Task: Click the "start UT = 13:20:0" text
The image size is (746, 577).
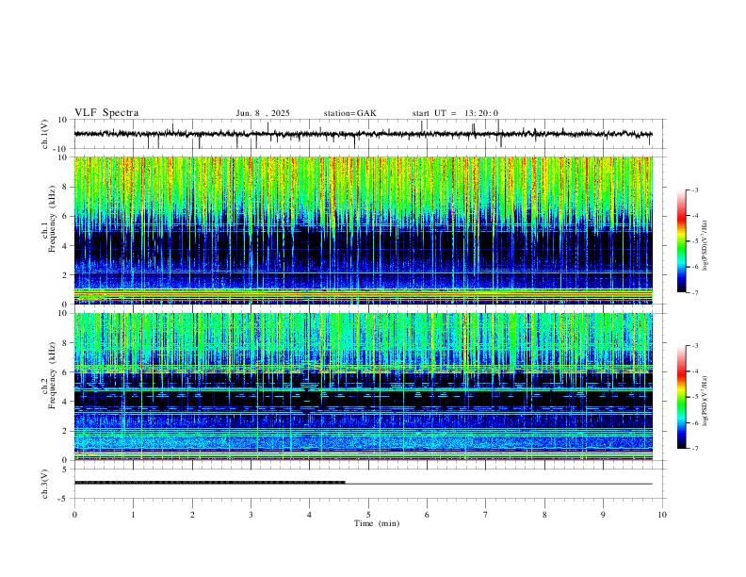Action: pos(455,113)
